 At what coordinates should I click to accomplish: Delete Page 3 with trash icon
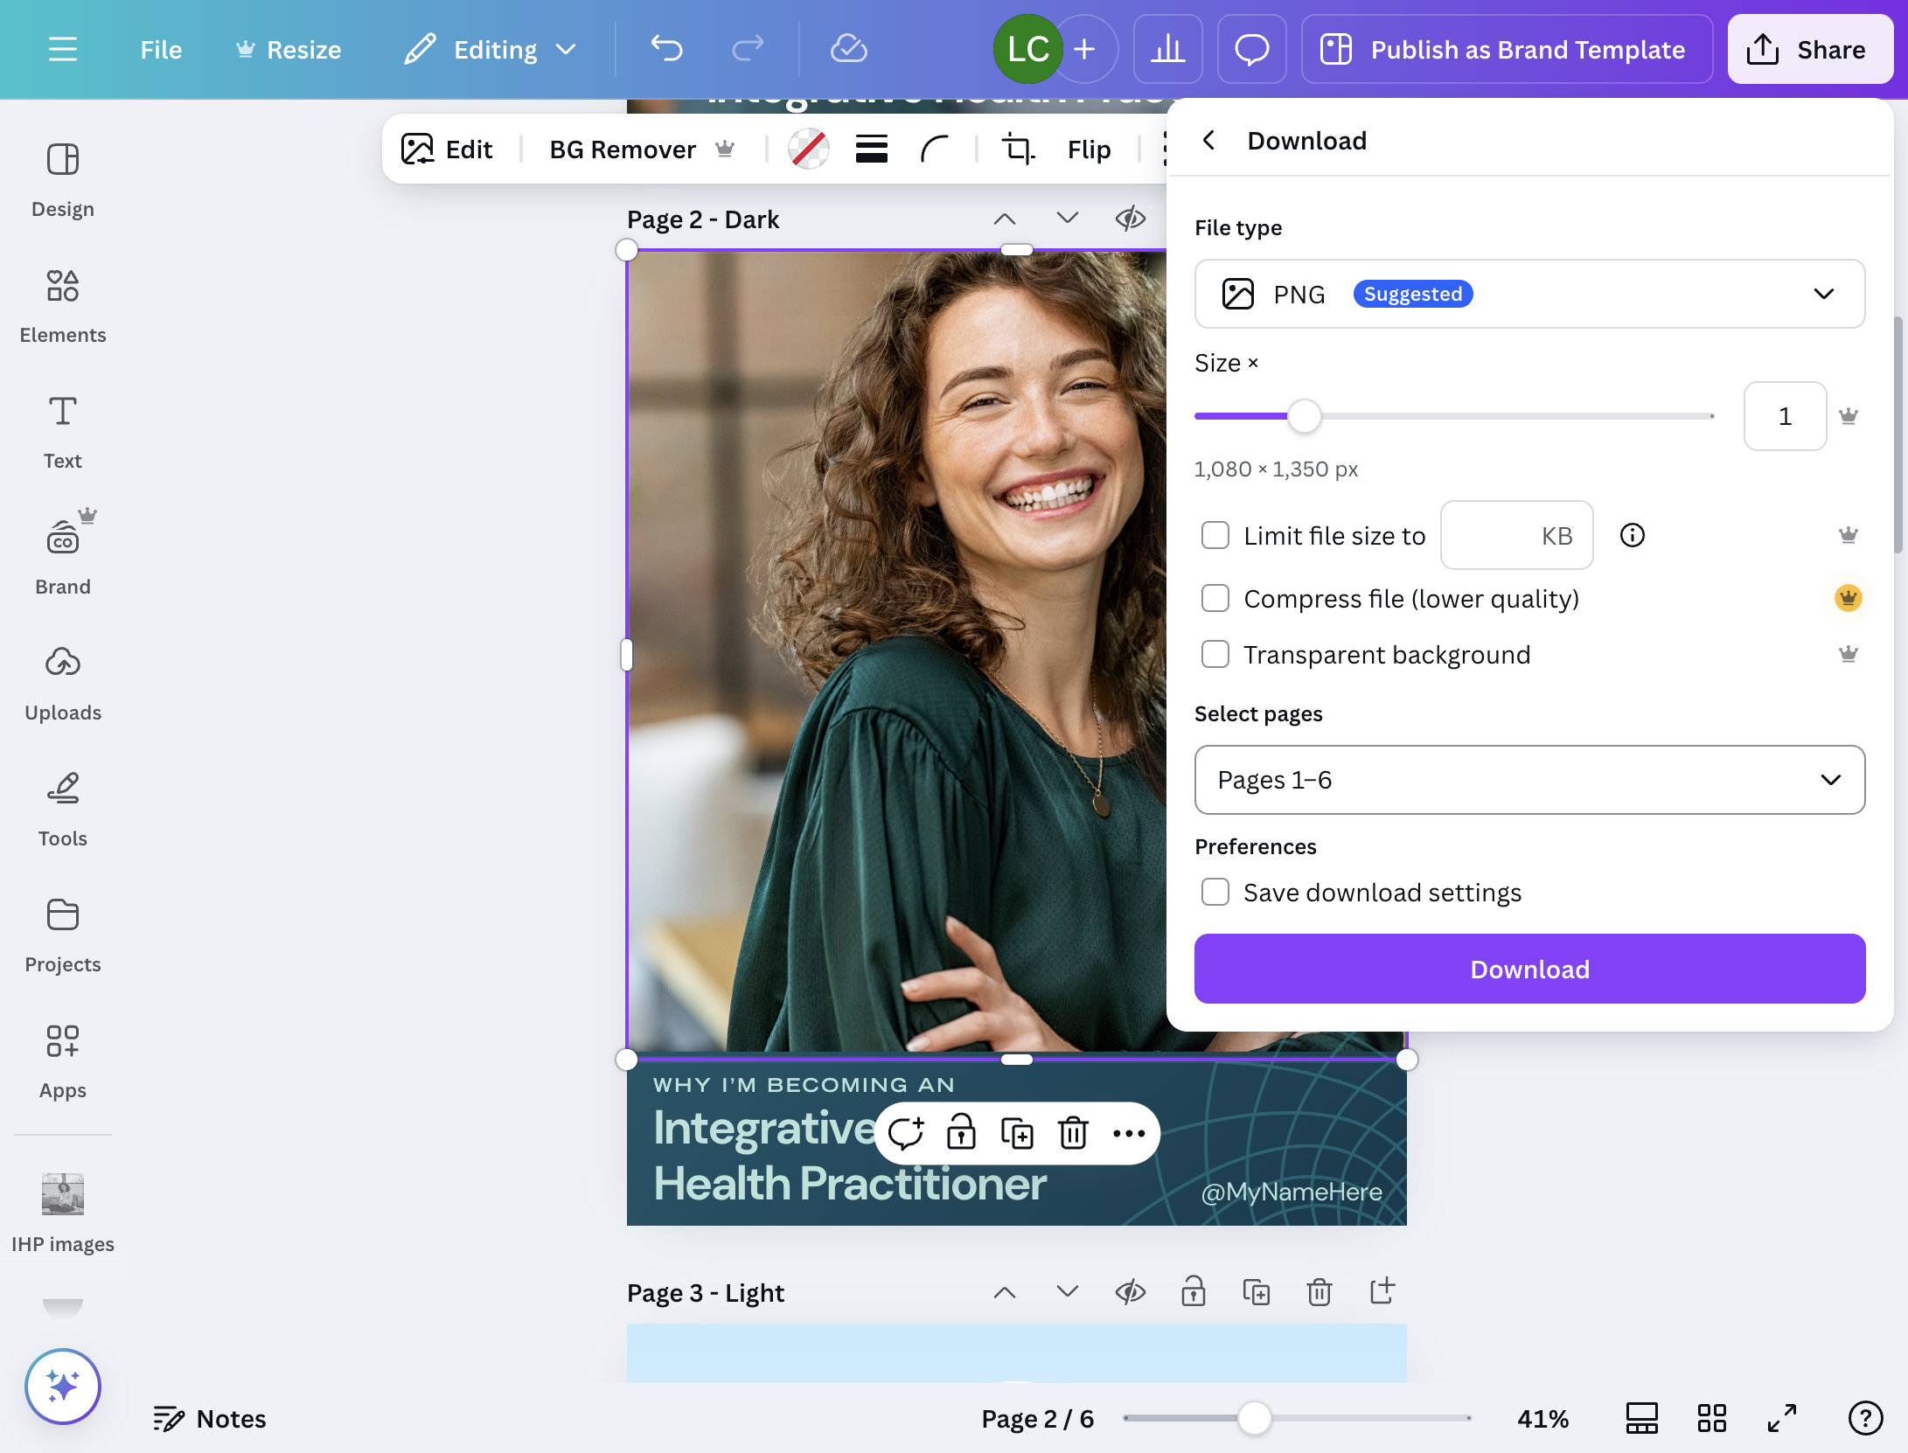tap(1320, 1292)
